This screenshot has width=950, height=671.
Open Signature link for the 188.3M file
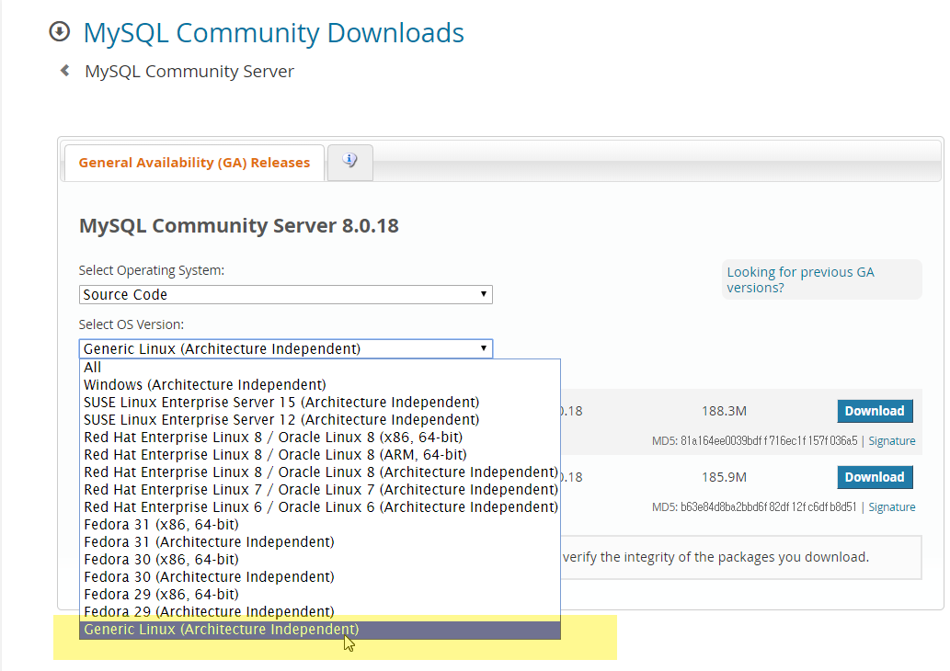pyautogui.click(x=892, y=441)
